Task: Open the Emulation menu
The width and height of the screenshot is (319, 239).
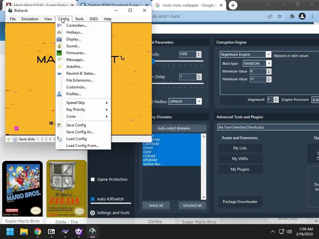Action: (30, 19)
